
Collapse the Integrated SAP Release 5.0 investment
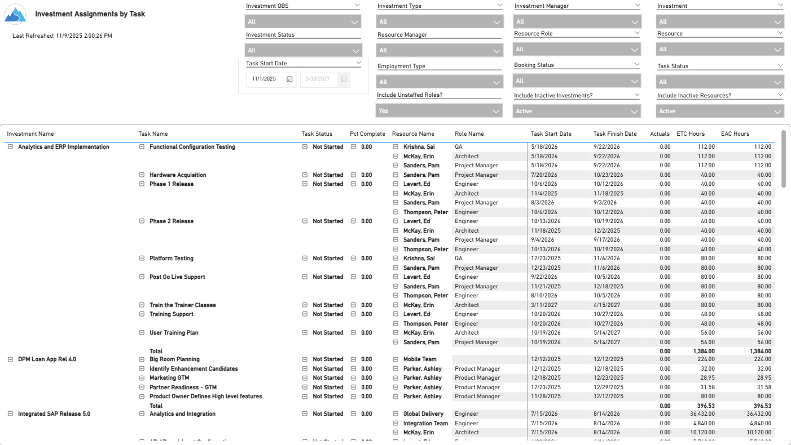pos(10,414)
